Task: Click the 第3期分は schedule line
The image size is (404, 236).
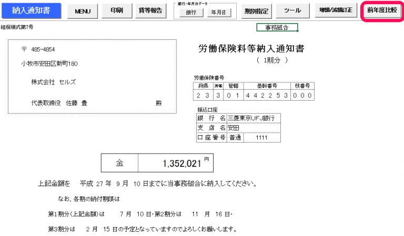Action: 143,229
